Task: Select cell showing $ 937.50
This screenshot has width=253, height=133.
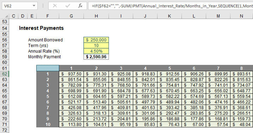Action: (x=71, y=74)
